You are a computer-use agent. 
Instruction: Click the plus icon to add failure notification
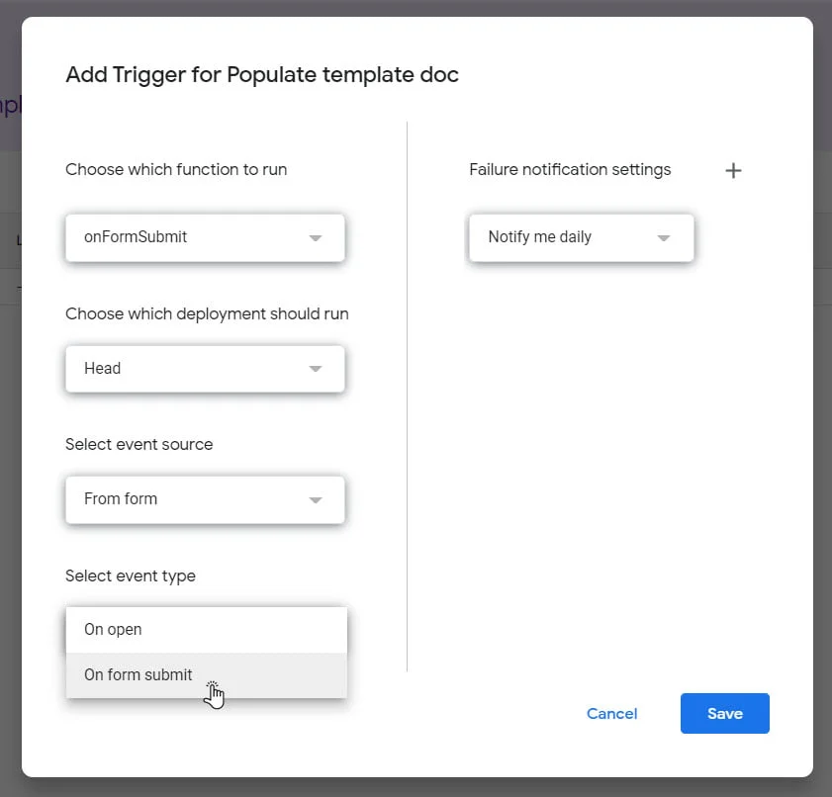coord(733,171)
